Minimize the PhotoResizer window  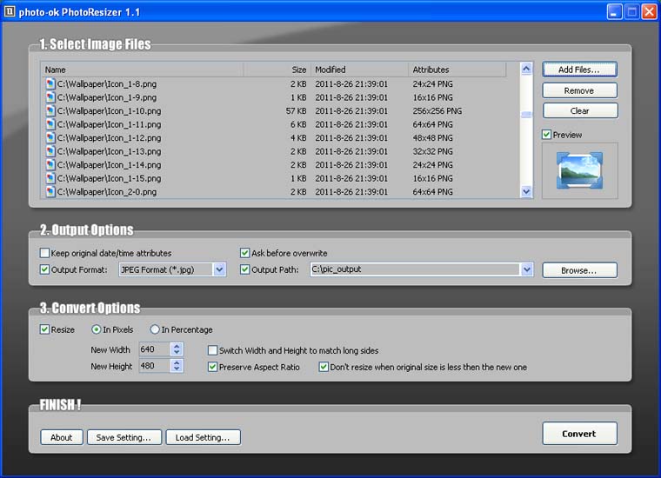tap(614, 12)
